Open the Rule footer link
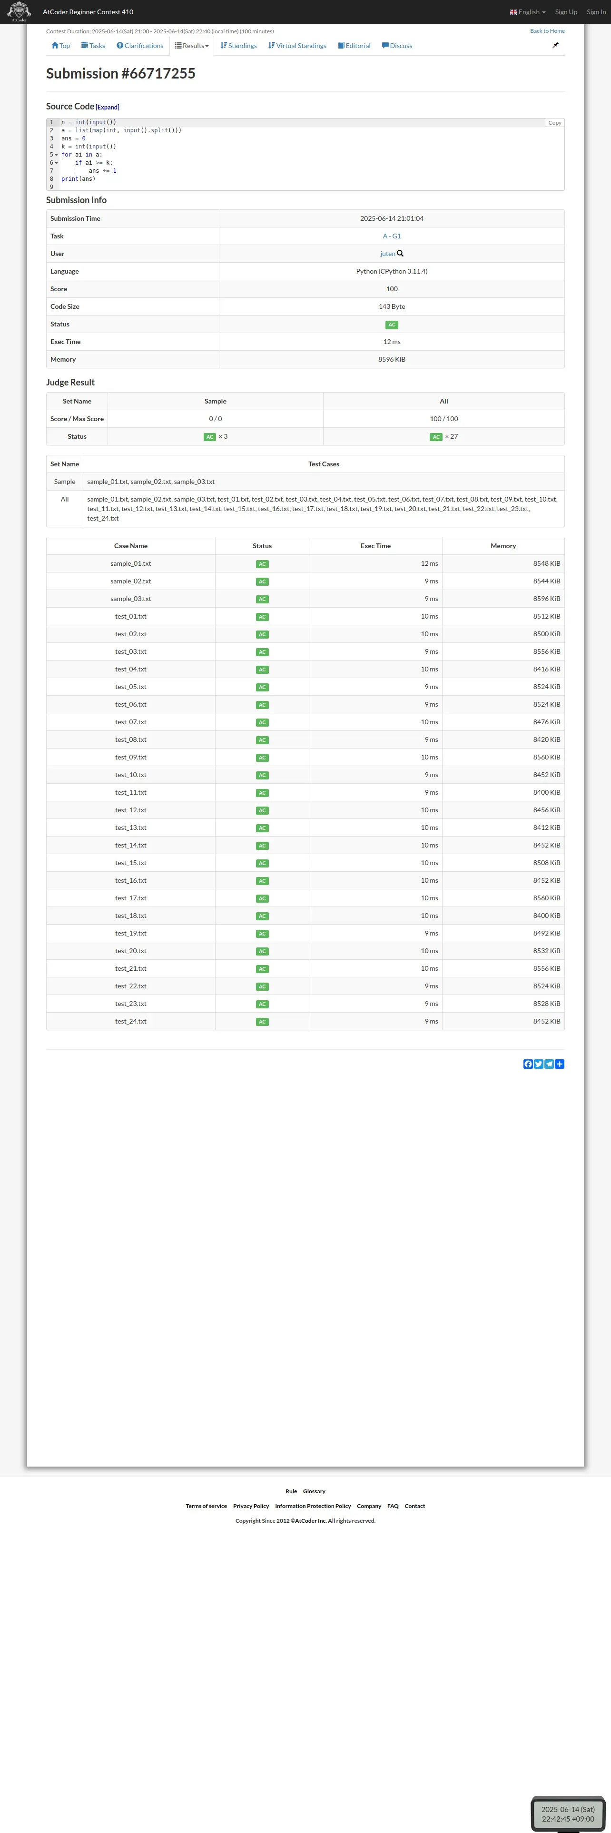The image size is (611, 1833). tap(291, 1491)
